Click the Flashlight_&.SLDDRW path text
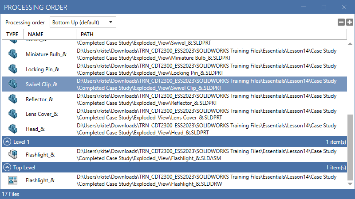The height and width of the screenshot is (199, 355). (x=206, y=180)
